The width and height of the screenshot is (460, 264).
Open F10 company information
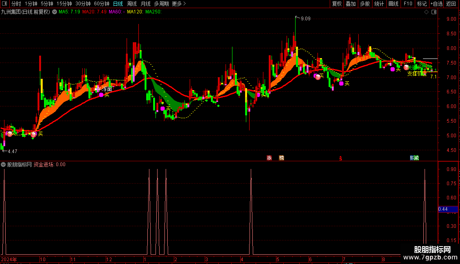click(x=408, y=4)
